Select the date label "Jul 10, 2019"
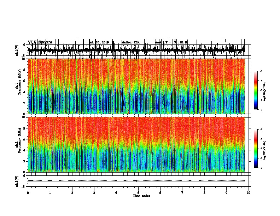This screenshot has height=216, width=280. (x=99, y=42)
